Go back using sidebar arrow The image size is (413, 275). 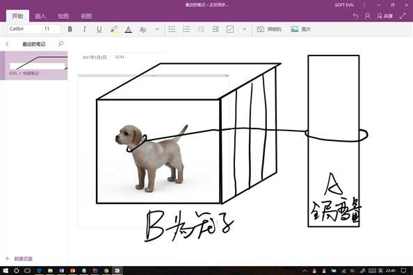coord(7,44)
